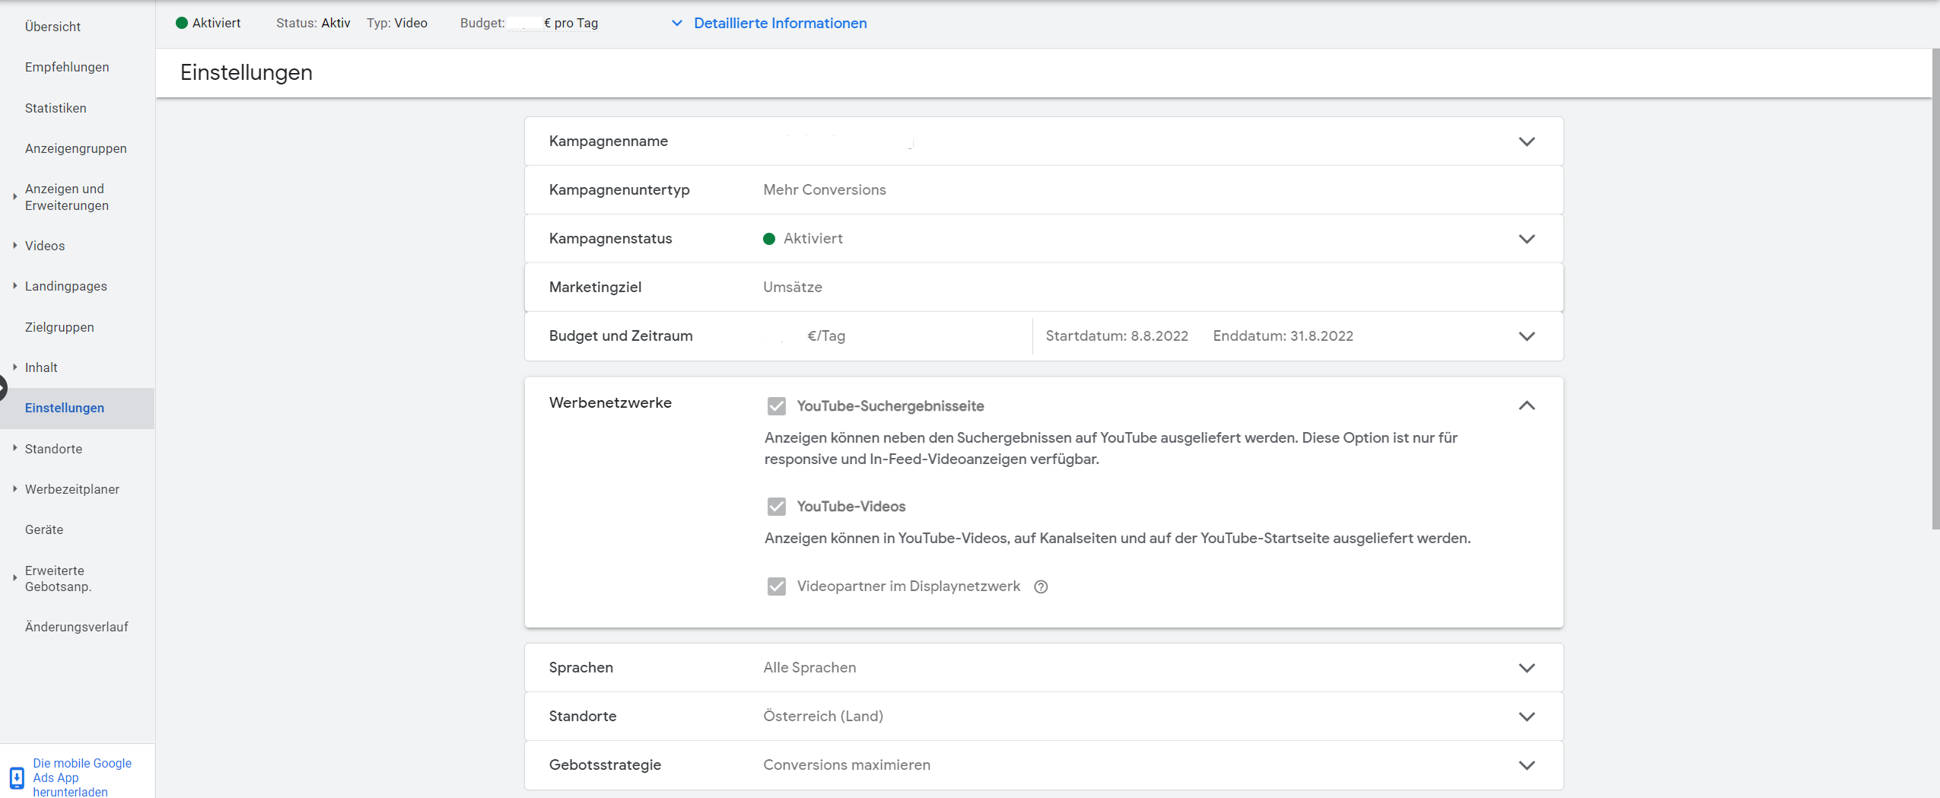Image resolution: width=1940 pixels, height=798 pixels.
Task: Expand the Kampagnenname row chevron
Action: [x=1526, y=141]
